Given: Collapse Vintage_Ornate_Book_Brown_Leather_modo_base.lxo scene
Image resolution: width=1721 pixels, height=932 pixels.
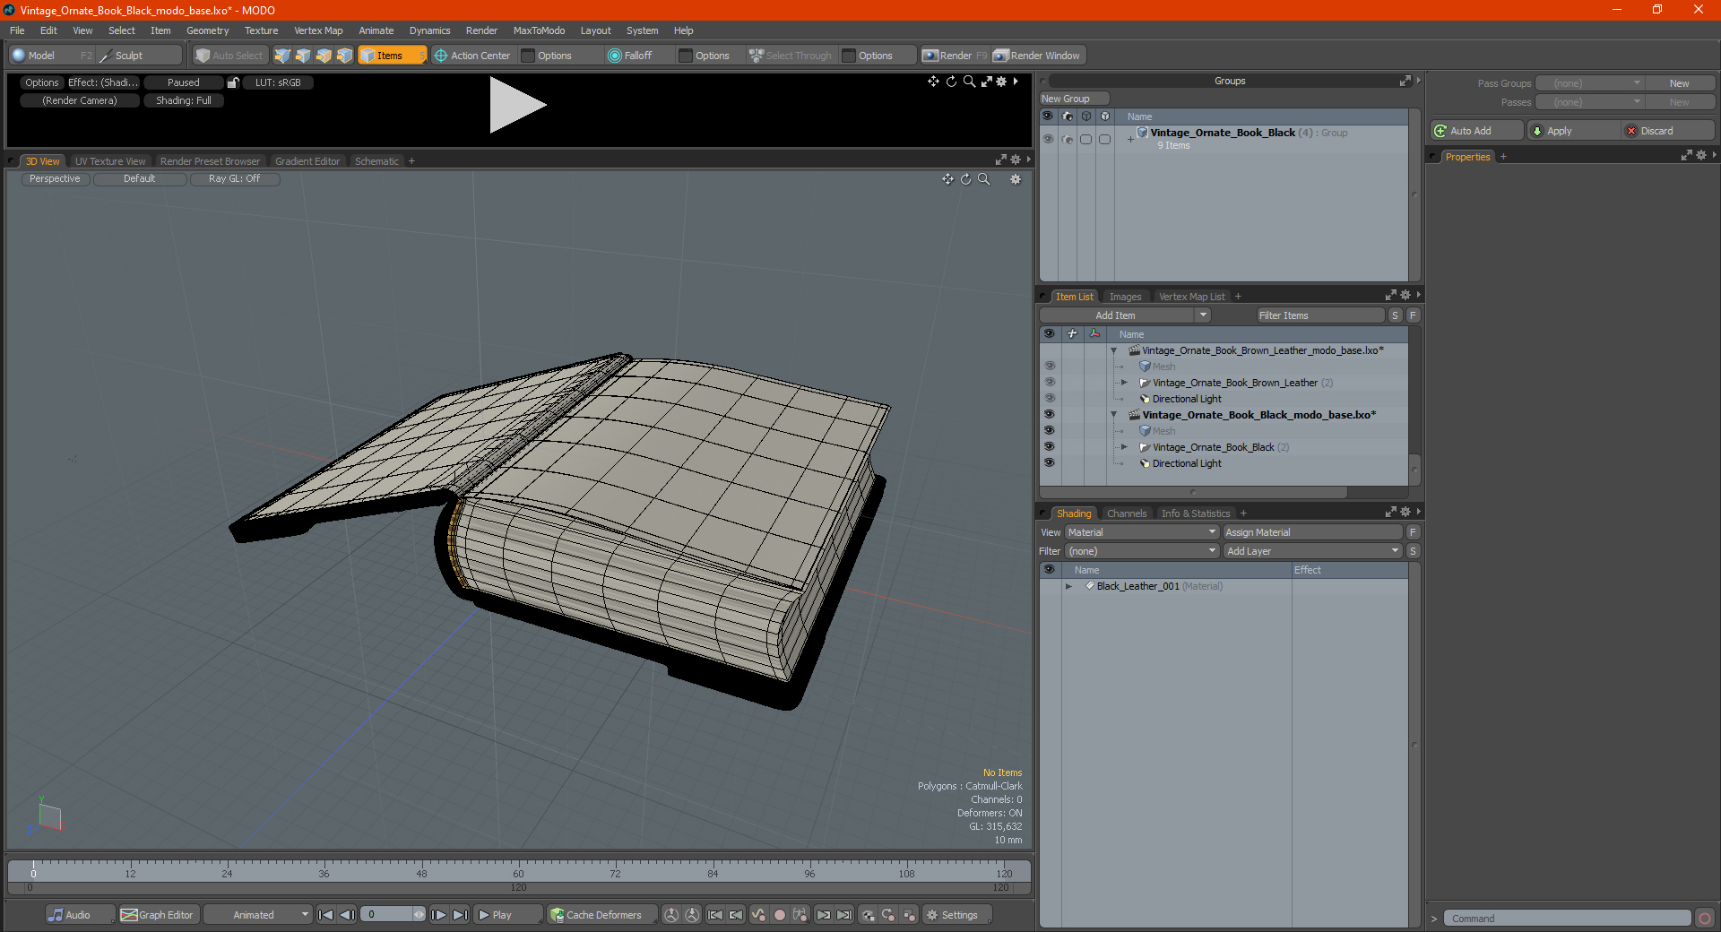Looking at the screenshot, I should (x=1114, y=350).
